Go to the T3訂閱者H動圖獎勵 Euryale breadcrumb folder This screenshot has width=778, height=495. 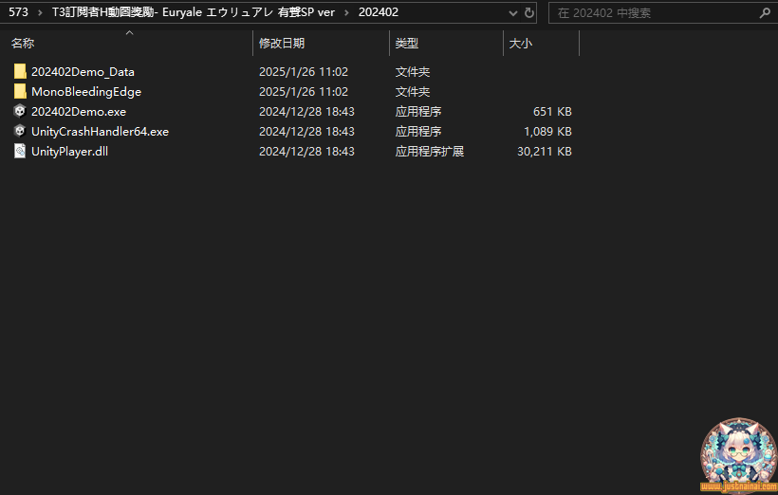pos(194,12)
